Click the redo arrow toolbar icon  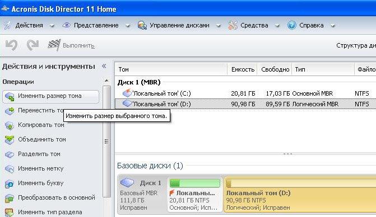[33, 45]
